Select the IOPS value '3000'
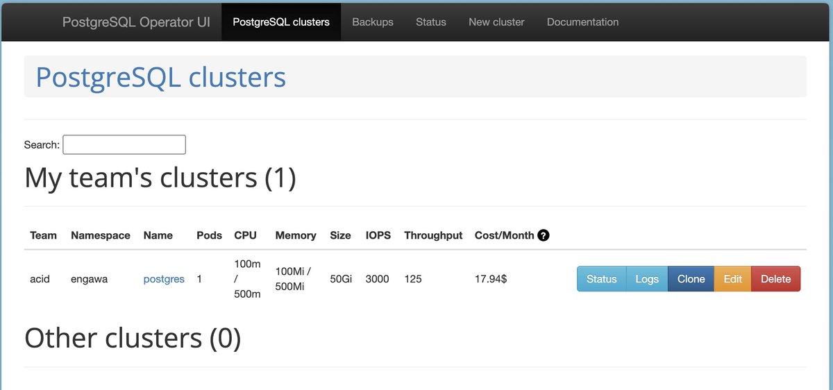The width and height of the screenshot is (833, 390). pyautogui.click(x=378, y=279)
